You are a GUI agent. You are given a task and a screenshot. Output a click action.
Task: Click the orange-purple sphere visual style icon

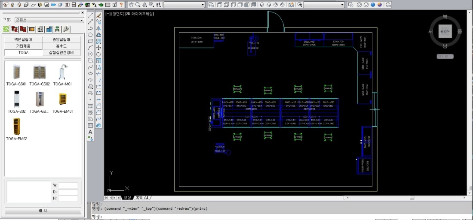tap(380, 5)
